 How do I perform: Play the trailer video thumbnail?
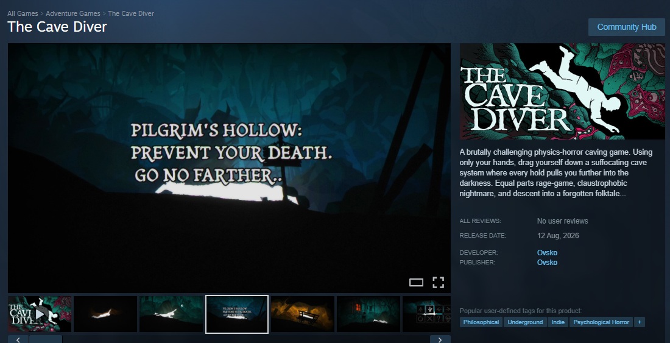(40, 314)
